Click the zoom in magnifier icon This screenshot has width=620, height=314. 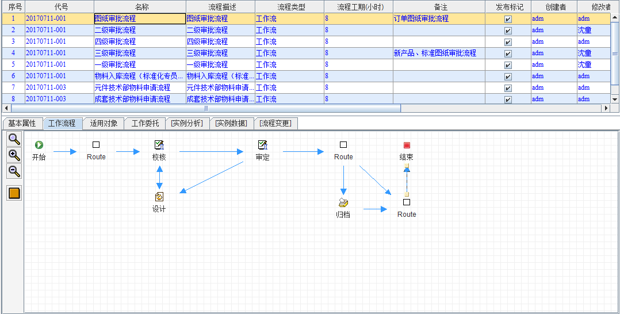[14, 155]
